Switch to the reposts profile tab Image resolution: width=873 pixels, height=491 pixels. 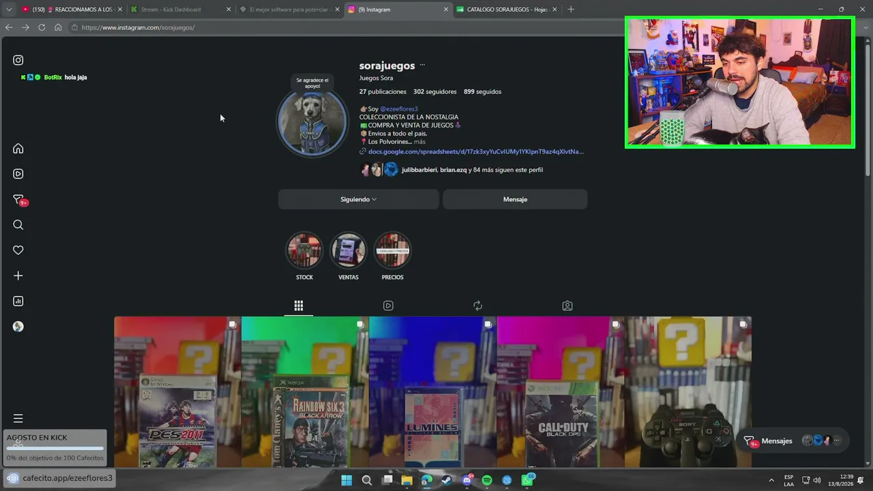(477, 306)
